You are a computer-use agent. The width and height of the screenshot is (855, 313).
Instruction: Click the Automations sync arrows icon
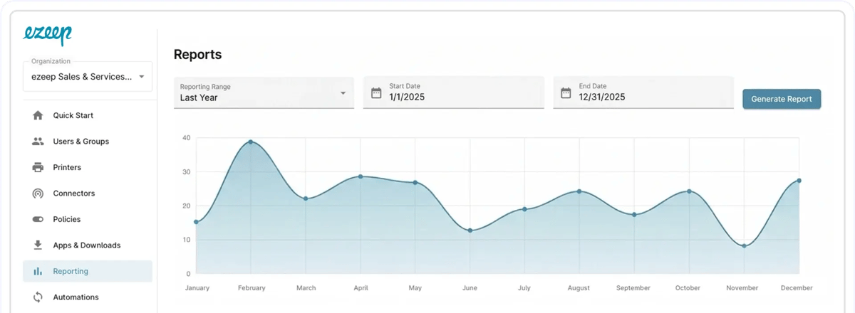pos(38,297)
